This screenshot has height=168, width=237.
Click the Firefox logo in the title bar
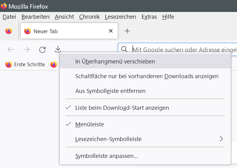4,6
